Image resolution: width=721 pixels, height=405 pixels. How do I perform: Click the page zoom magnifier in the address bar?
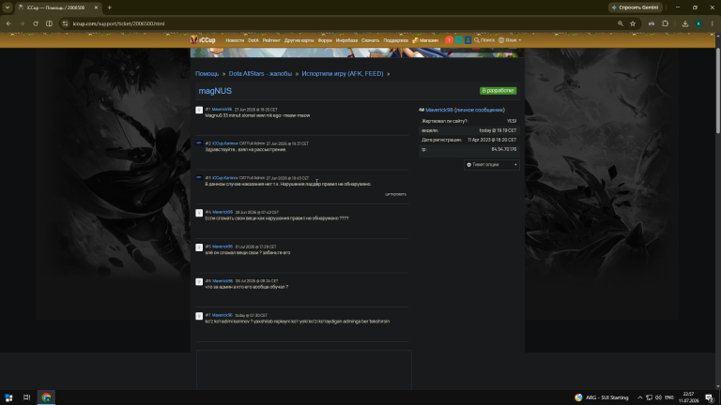point(621,23)
